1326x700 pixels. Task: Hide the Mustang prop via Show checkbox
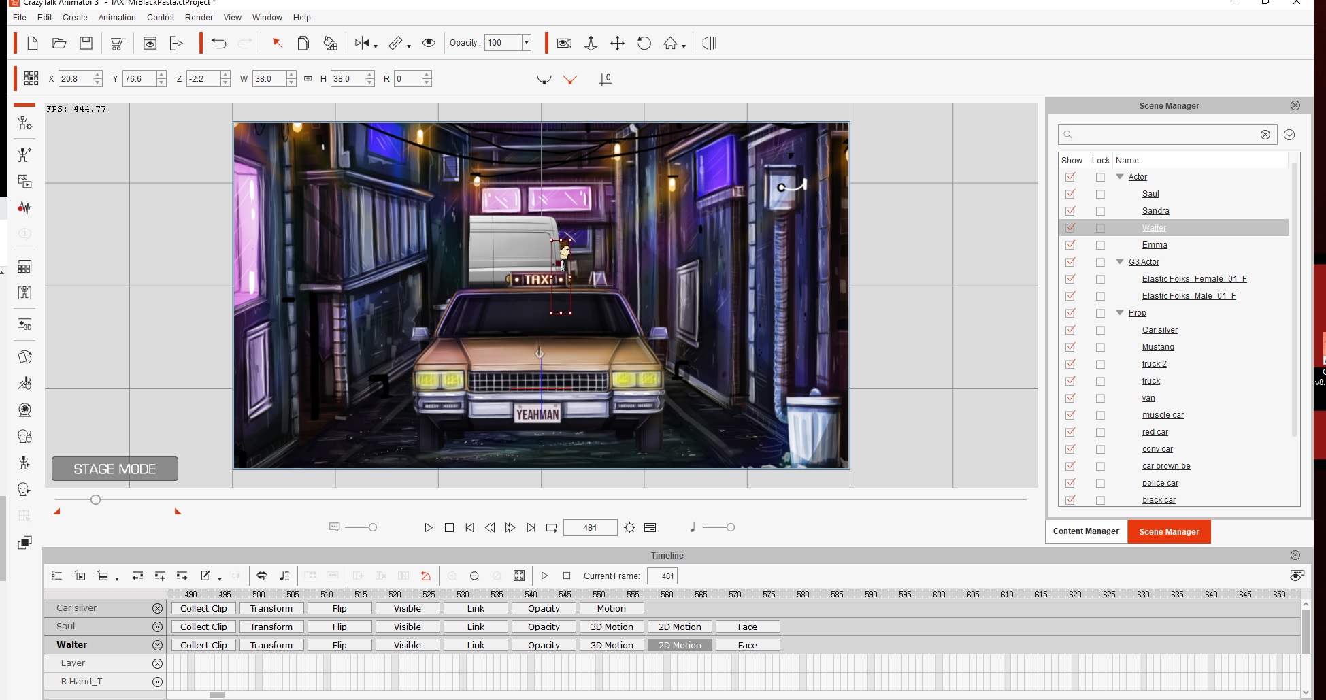(1070, 347)
